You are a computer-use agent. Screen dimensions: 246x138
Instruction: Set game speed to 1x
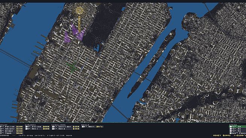(x=237, y=127)
